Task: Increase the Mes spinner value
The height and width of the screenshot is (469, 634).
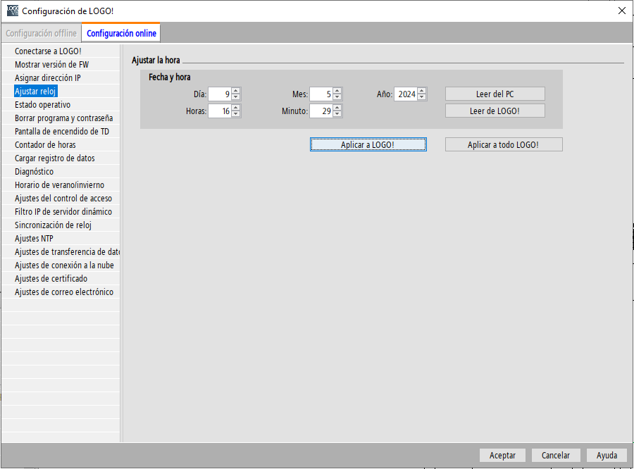Action: pyautogui.click(x=337, y=91)
